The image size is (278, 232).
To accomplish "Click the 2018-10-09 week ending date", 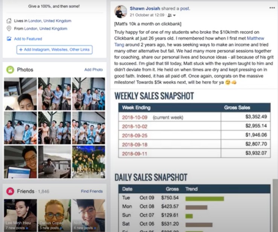I will click(134, 117).
